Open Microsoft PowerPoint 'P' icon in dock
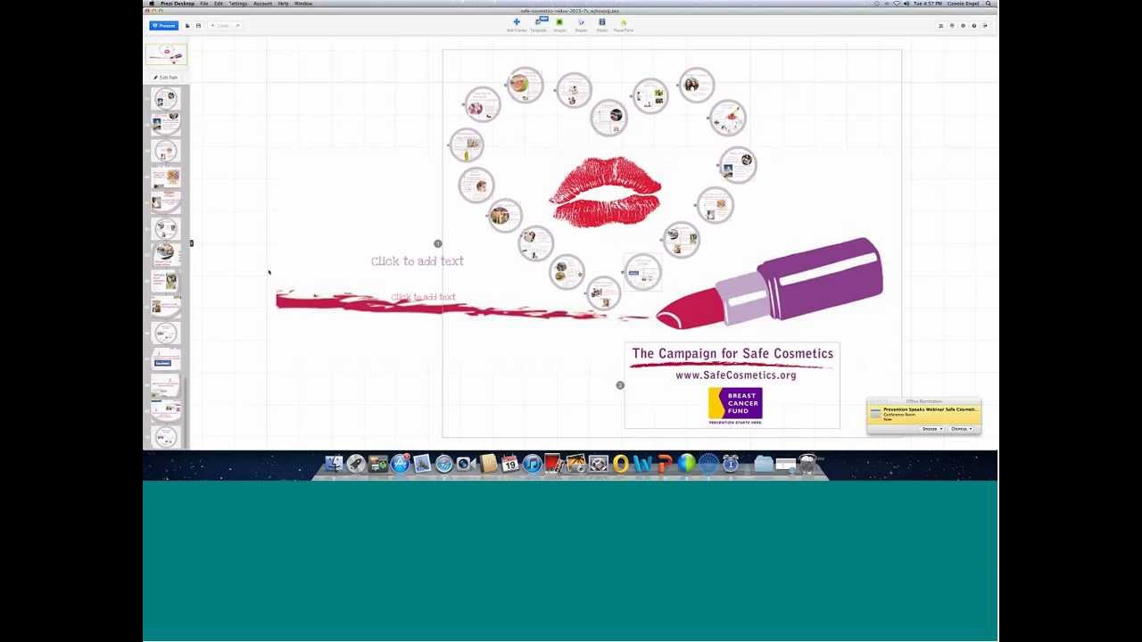 [665, 464]
